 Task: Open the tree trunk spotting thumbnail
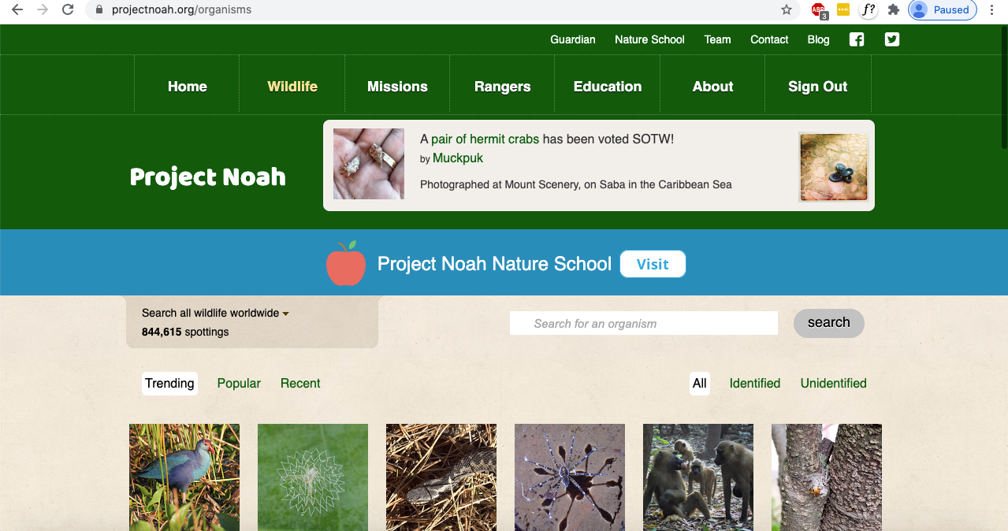coord(827,477)
